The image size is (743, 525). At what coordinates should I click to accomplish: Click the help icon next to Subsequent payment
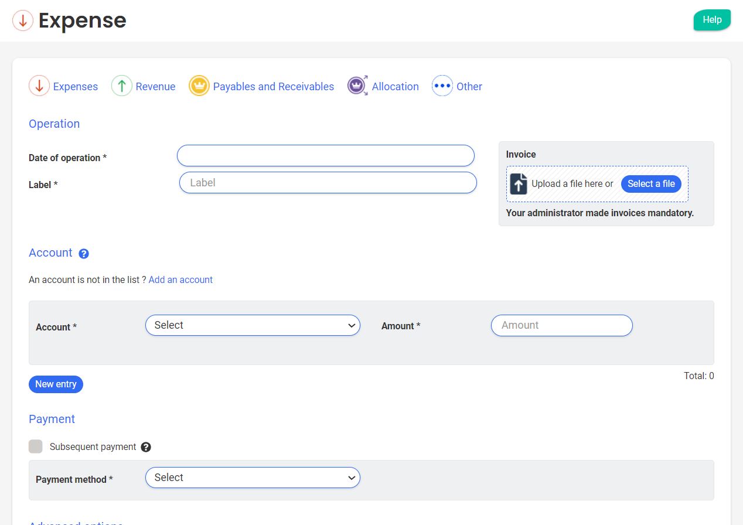pyautogui.click(x=146, y=447)
